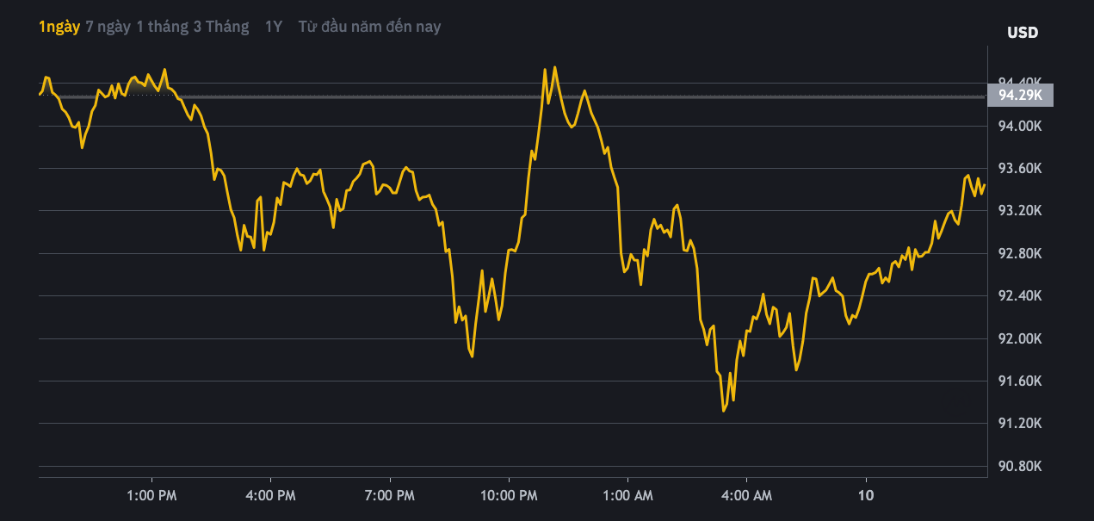Viewport: 1094px width, 521px height.
Task: Switch chart to 1Y view
Action: pyautogui.click(x=273, y=27)
